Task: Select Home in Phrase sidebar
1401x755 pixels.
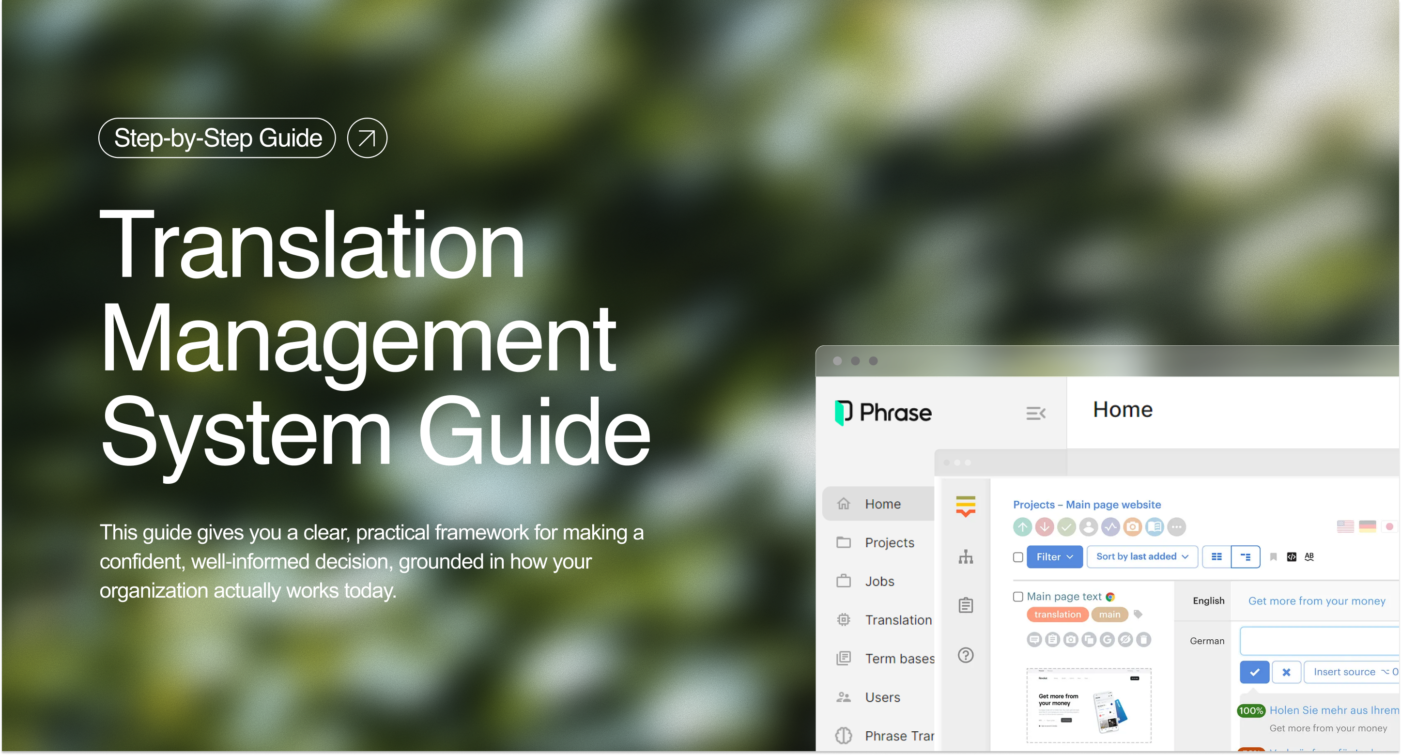Action: tap(878, 504)
